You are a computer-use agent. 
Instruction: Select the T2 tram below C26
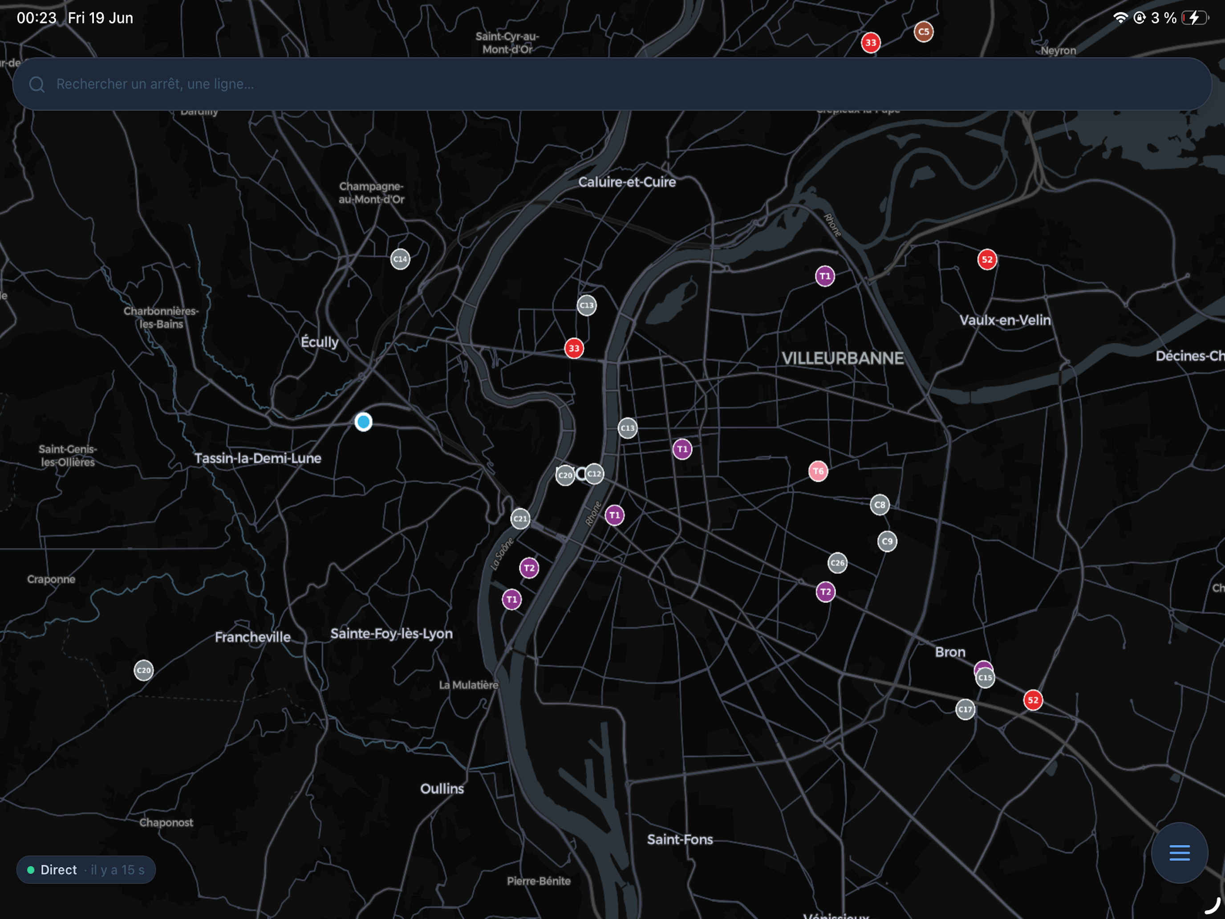[x=825, y=592]
